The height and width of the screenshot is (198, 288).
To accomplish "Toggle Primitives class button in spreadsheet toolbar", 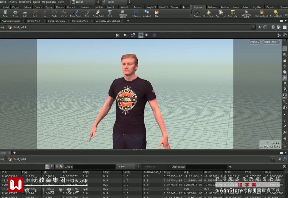I will [57, 166].
